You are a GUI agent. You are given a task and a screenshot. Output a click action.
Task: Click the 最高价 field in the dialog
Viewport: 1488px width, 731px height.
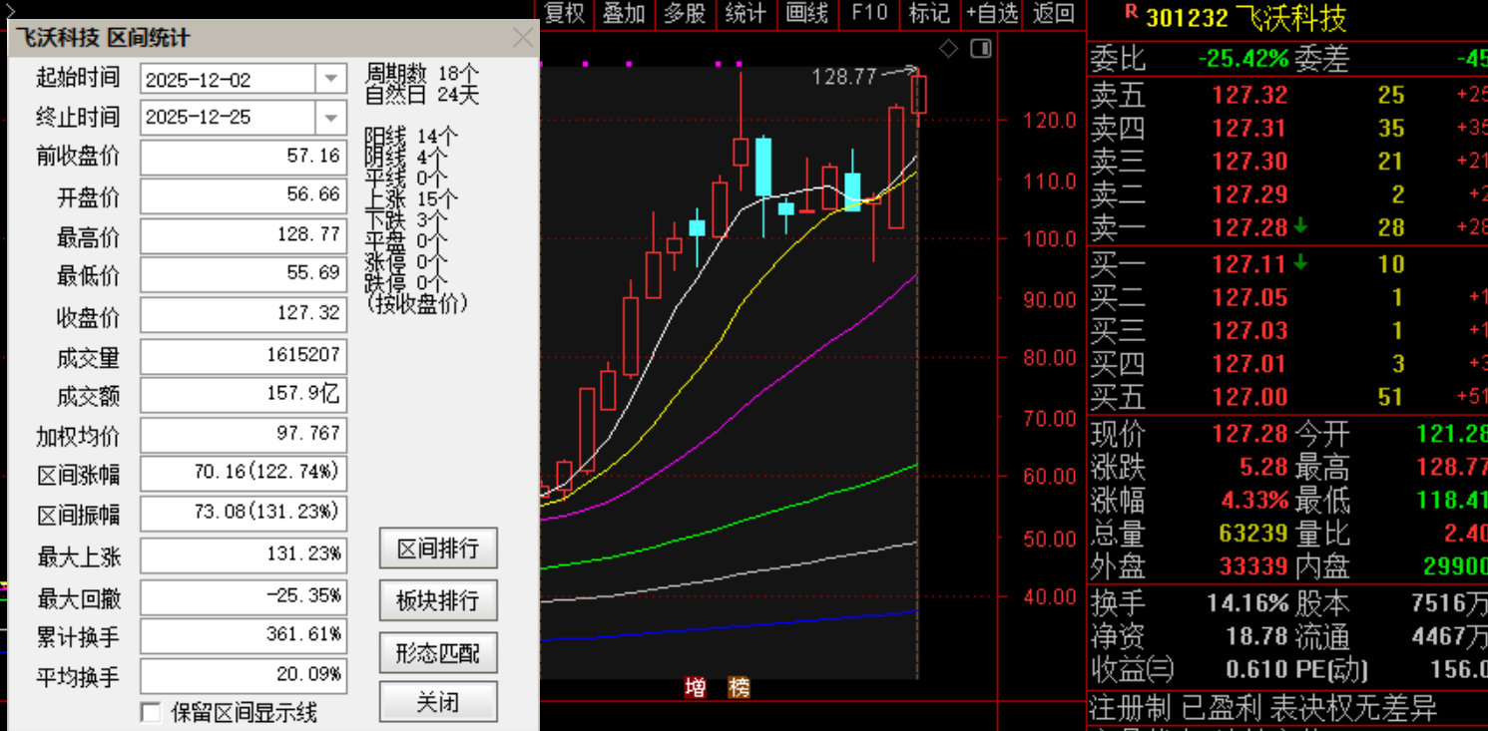[244, 236]
